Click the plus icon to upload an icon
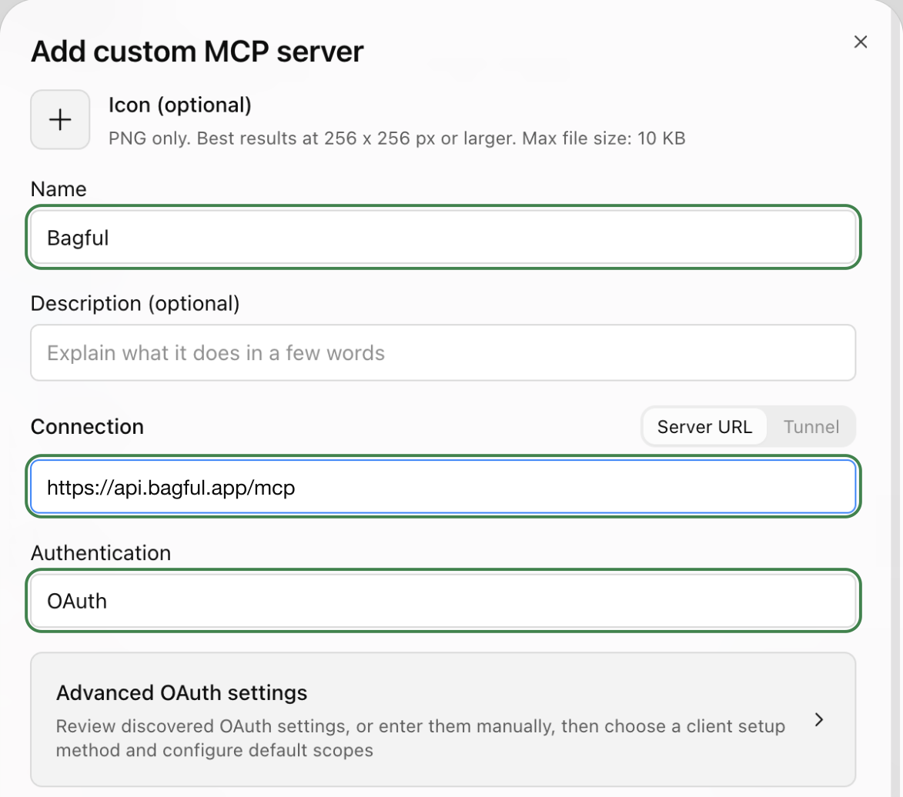Screen dimensions: 903x797 click(60, 120)
